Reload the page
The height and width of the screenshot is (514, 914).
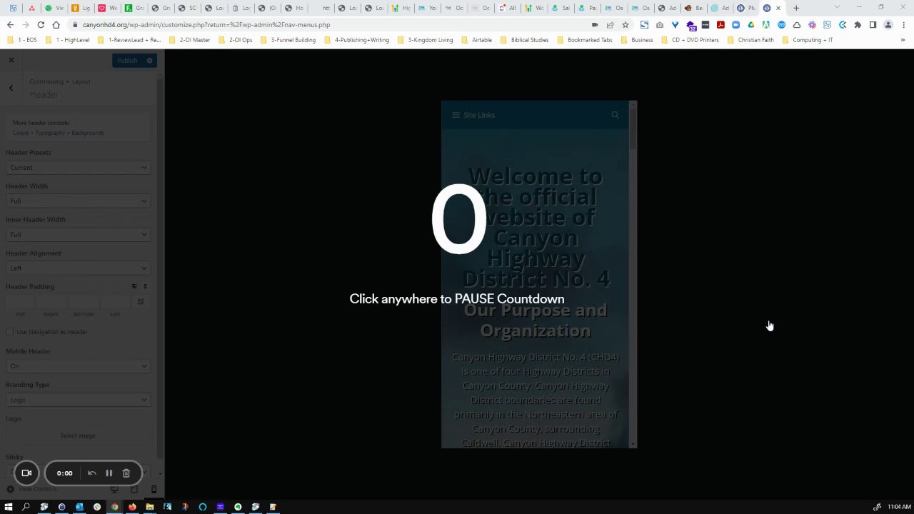coord(41,24)
